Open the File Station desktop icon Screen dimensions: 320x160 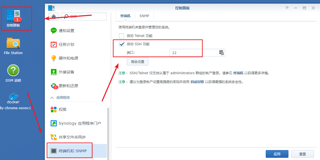(x=13, y=46)
